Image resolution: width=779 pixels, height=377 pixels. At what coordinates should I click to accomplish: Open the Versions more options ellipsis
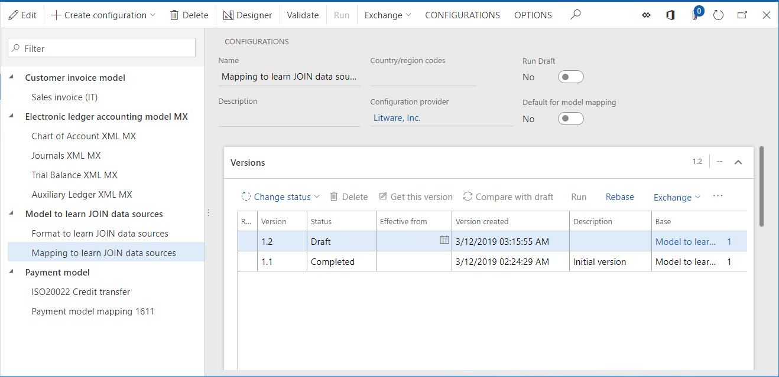coord(718,196)
